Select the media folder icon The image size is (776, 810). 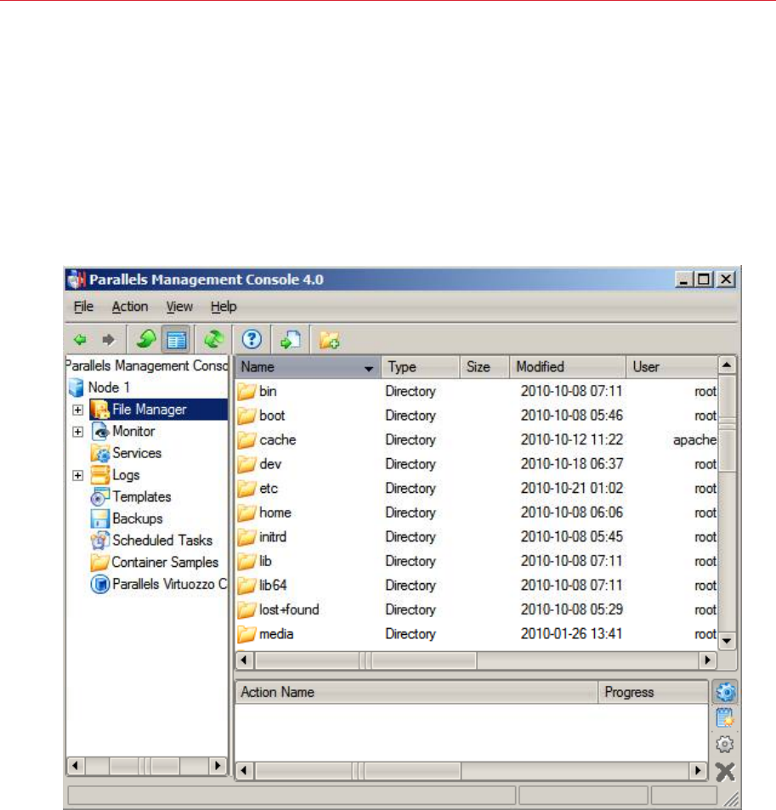[x=246, y=634]
